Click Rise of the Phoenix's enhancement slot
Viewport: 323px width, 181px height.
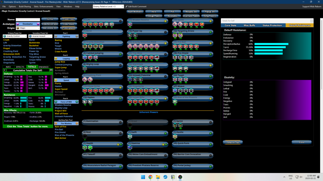click(x=175, y=101)
